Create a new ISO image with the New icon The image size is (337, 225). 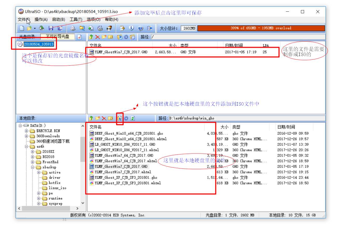[22, 28]
